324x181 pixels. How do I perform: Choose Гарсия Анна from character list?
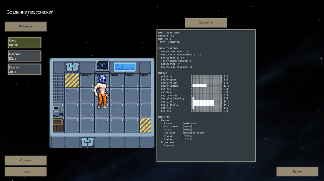[25, 69]
